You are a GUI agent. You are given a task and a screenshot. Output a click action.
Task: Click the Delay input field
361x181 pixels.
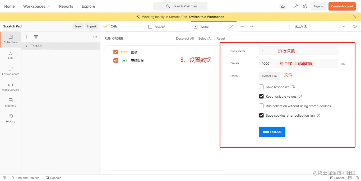pos(299,63)
